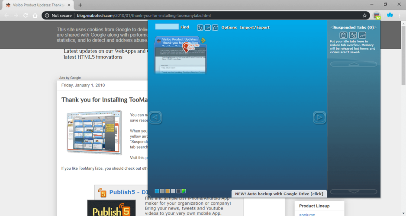Click the TooManyTabs screenshot image in post

94,132
